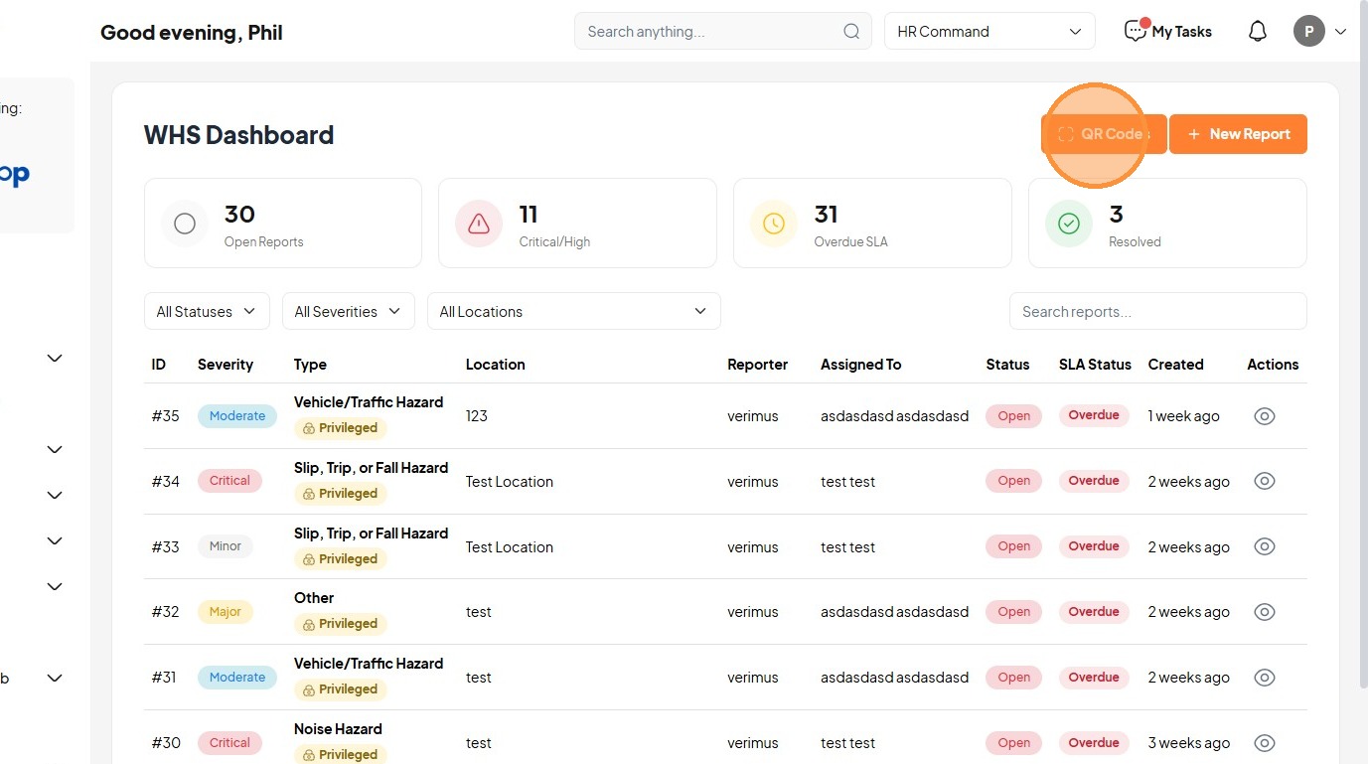The width and height of the screenshot is (1368, 764).
Task: Sort table by Created column header
Action: coord(1175,365)
